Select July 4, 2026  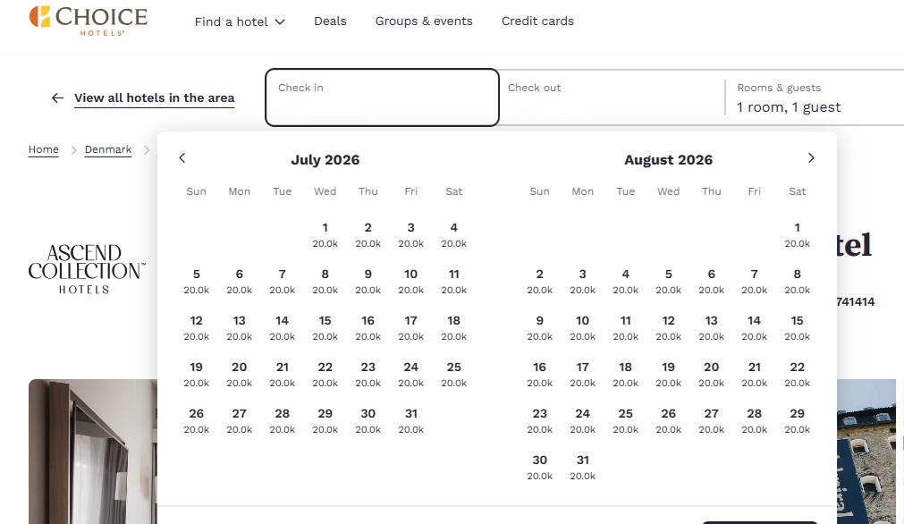click(453, 235)
